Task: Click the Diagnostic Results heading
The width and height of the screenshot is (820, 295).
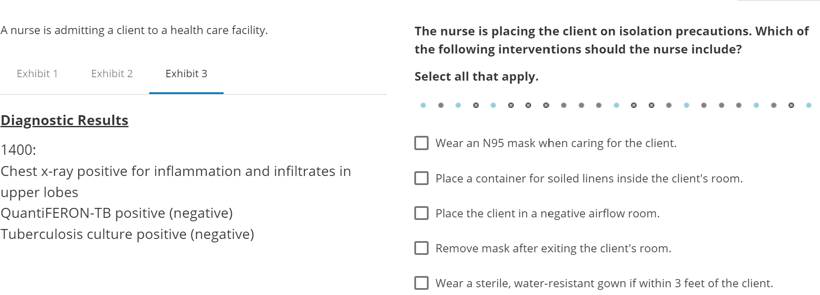Action: tap(64, 120)
